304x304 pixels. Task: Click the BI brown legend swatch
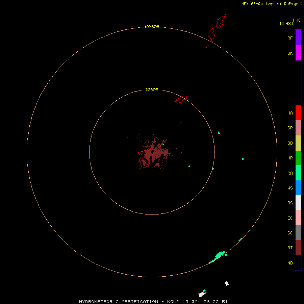[x=298, y=248]
